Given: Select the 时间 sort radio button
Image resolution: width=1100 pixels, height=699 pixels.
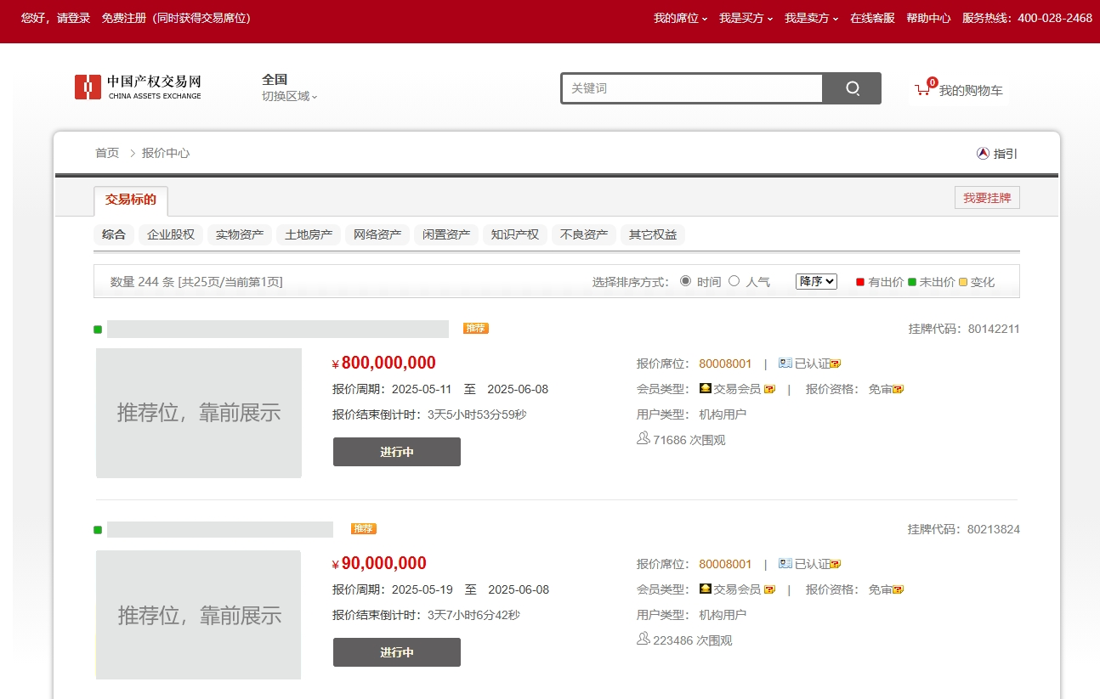Looking at the screenshot, I should (x=685, y=281).
